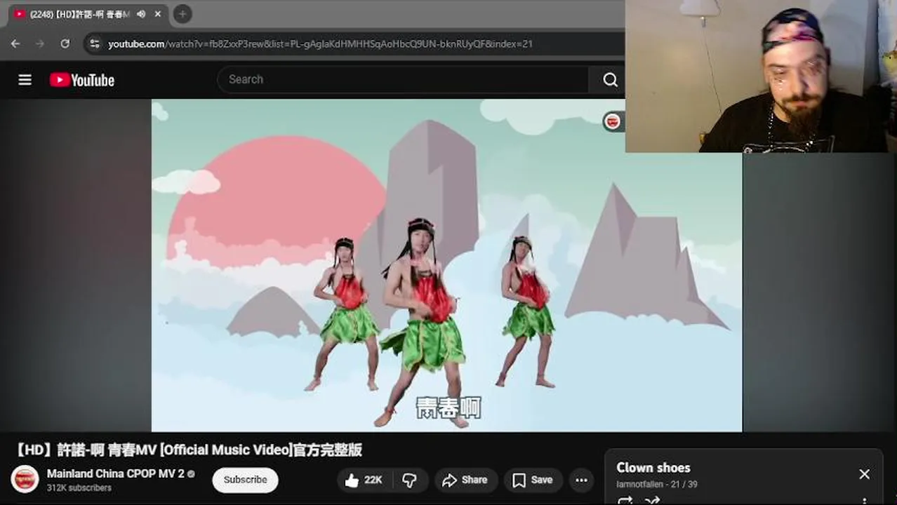Open the YouTube hamburger guide menu

[x=25, y=80]
